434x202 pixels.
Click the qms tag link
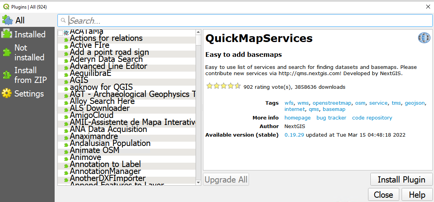pos(314,109)
